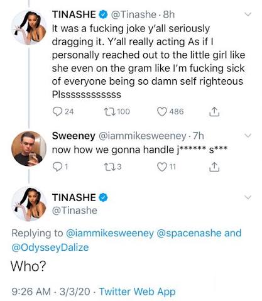Share Tinashe's first tweet via share icon
Viewport: 262px width, 301px height.
click(214, 111)
